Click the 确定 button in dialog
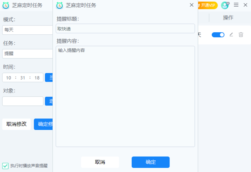The width and height of the screenshot is (251, 172). pyautogui.click(x=151, y=162)
